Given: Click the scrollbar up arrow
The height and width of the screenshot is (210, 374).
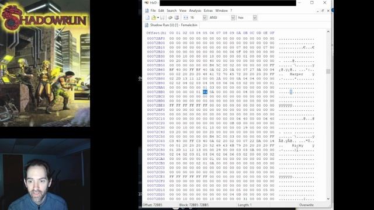Looking at the screenshot, I should [x=328, y=32].
